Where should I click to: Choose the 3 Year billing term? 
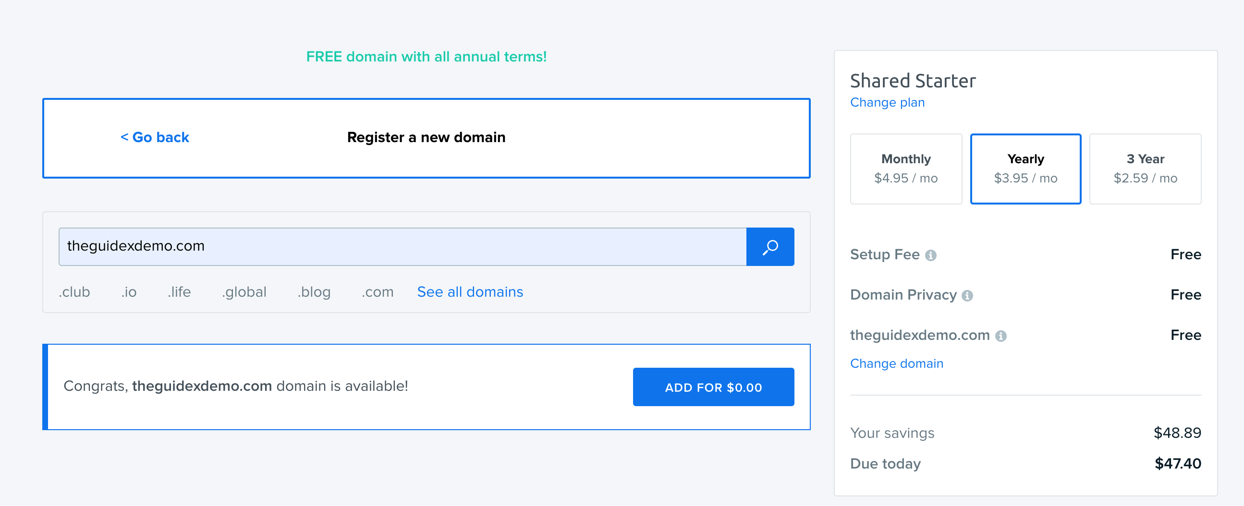(x=1145, y=169)
